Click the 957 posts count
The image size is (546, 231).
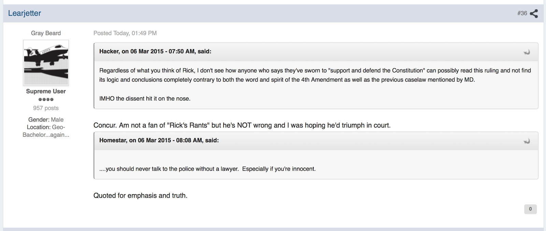click(x=46, y=108)
